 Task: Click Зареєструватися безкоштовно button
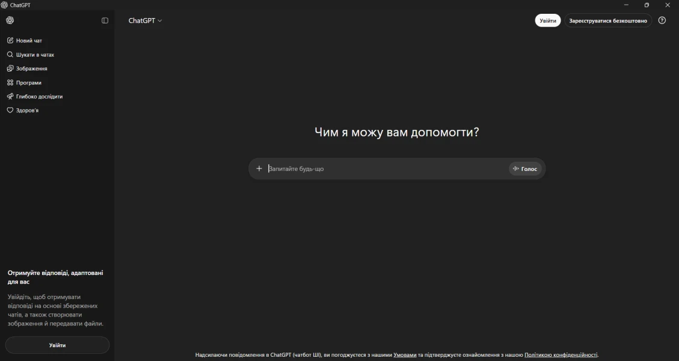(x=607, y=20)
